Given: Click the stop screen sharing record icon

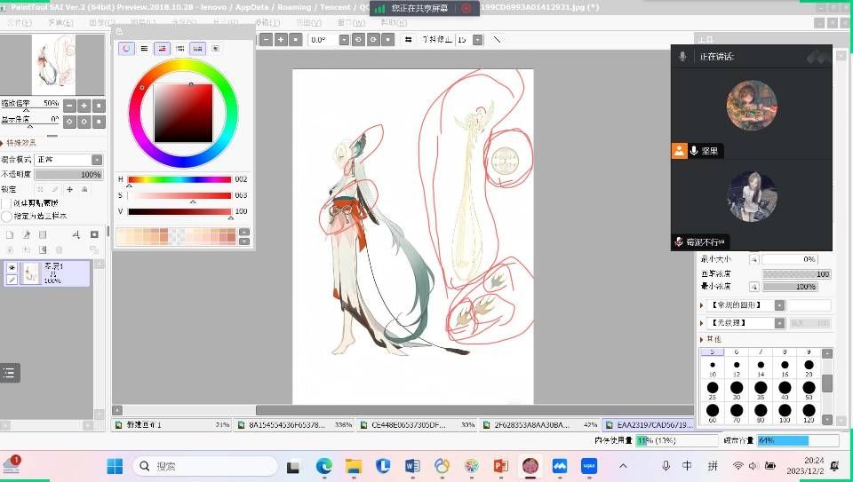Looking at the screenshot, I should pyautogui.click(x=466, y=8).
